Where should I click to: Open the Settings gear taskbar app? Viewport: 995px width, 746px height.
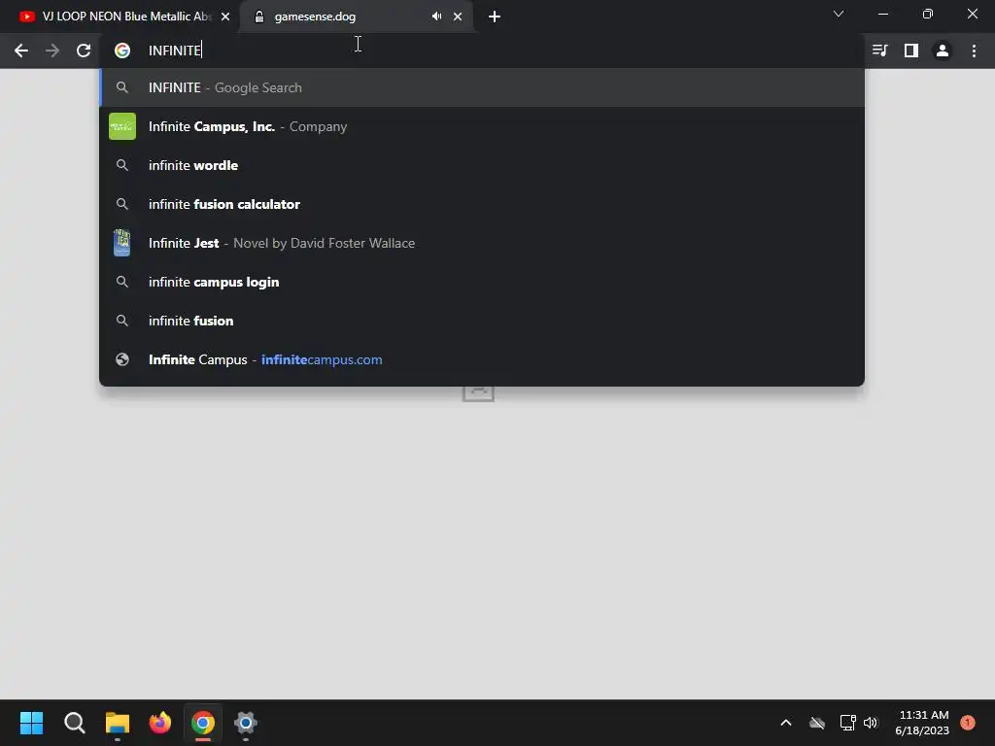click(x=246, y=723)
